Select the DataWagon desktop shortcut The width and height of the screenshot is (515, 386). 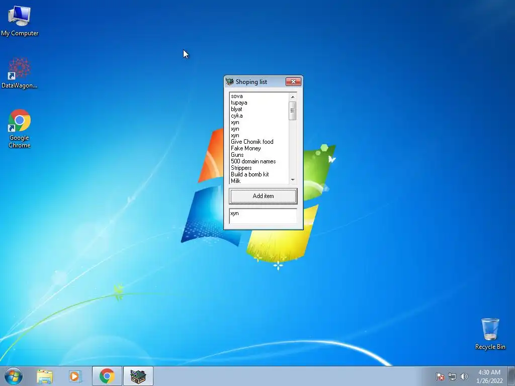tap(20, 73)
